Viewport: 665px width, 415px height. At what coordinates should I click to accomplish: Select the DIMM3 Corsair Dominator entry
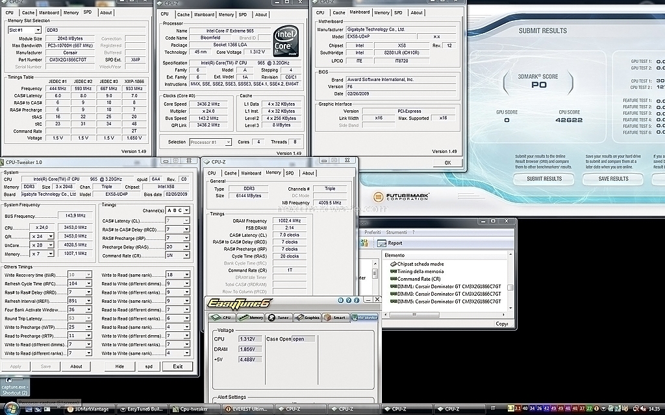pos(445,294)
